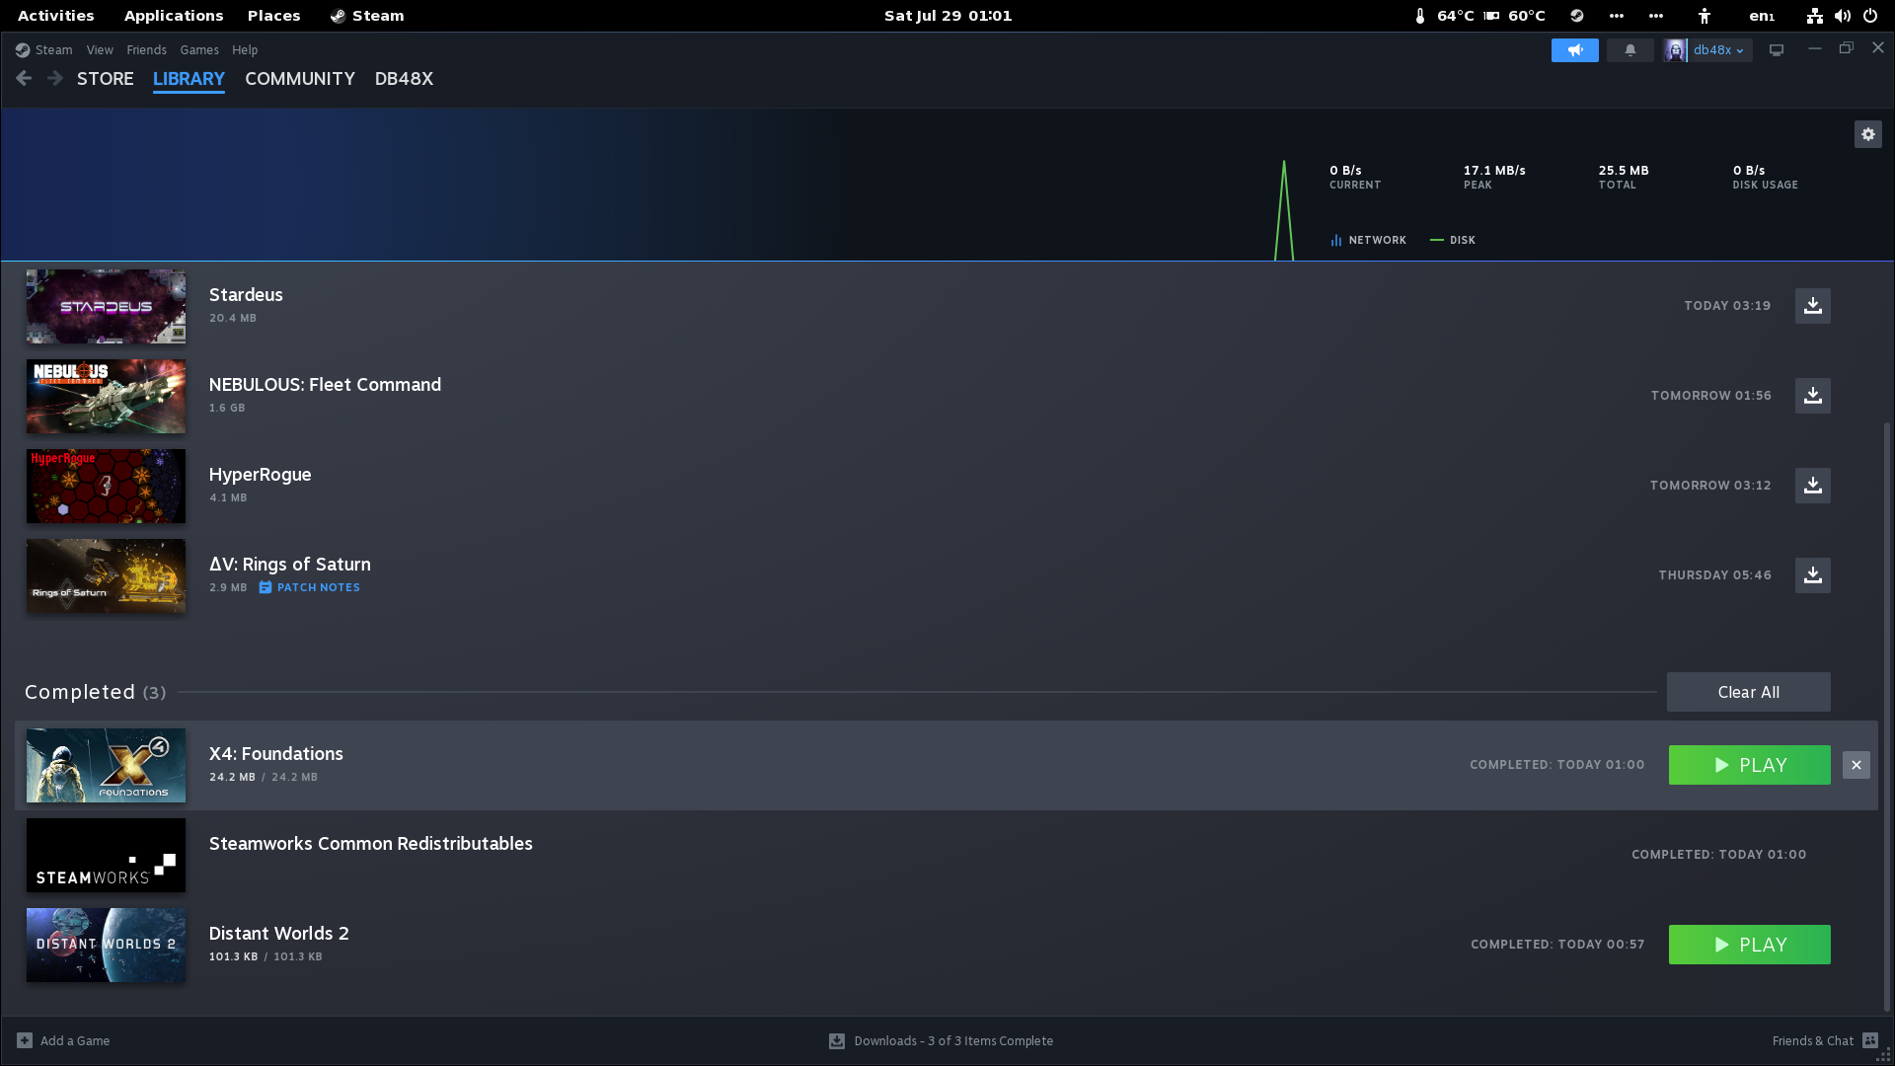
Task: Open the accessibility tray icon
Action: (1705, 16)
